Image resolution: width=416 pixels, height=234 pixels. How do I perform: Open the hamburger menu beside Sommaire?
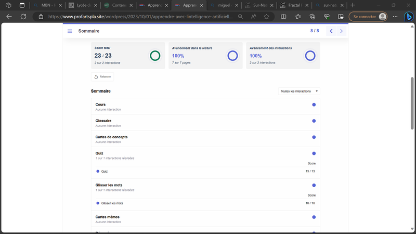70,31
